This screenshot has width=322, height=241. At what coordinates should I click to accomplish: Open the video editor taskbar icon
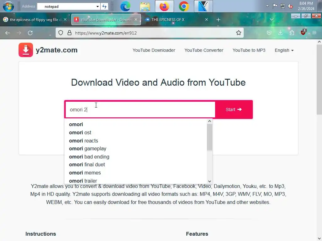(x=203, y=6)
